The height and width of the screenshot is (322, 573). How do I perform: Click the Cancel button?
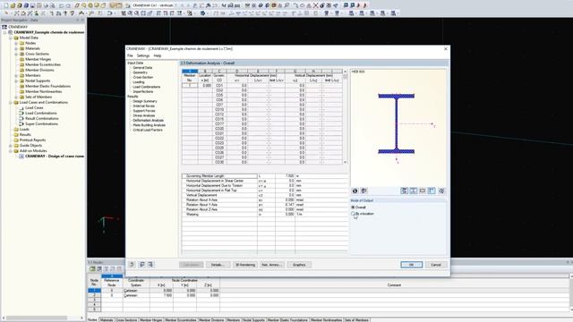coord(436,265)
